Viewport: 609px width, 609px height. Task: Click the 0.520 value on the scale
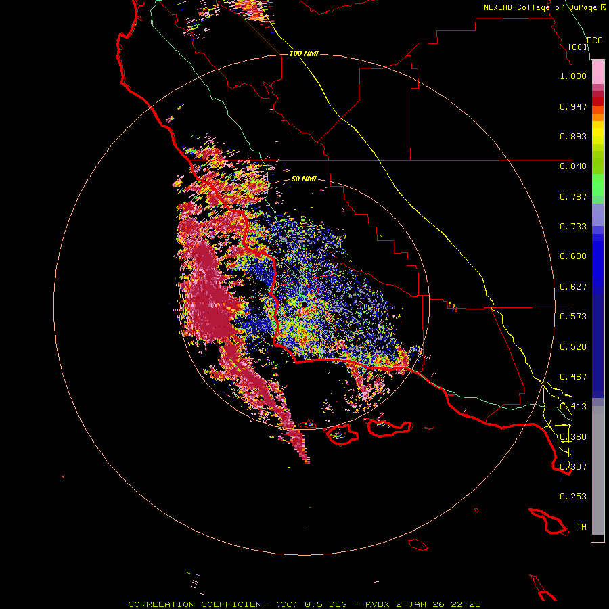(573, 347)
